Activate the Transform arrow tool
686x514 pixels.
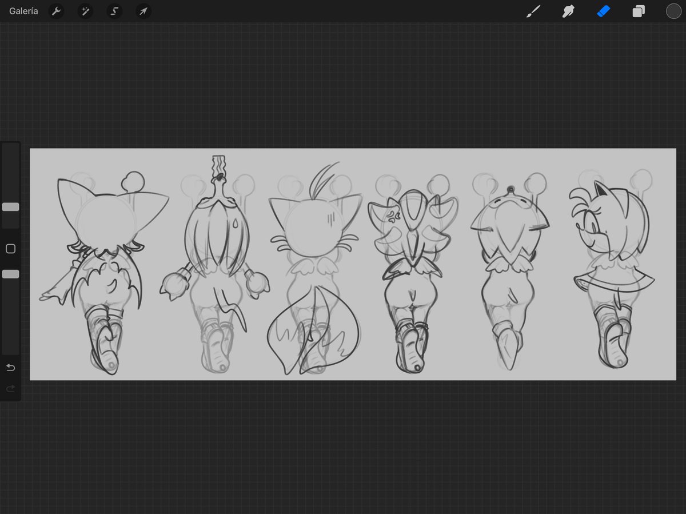143,11
